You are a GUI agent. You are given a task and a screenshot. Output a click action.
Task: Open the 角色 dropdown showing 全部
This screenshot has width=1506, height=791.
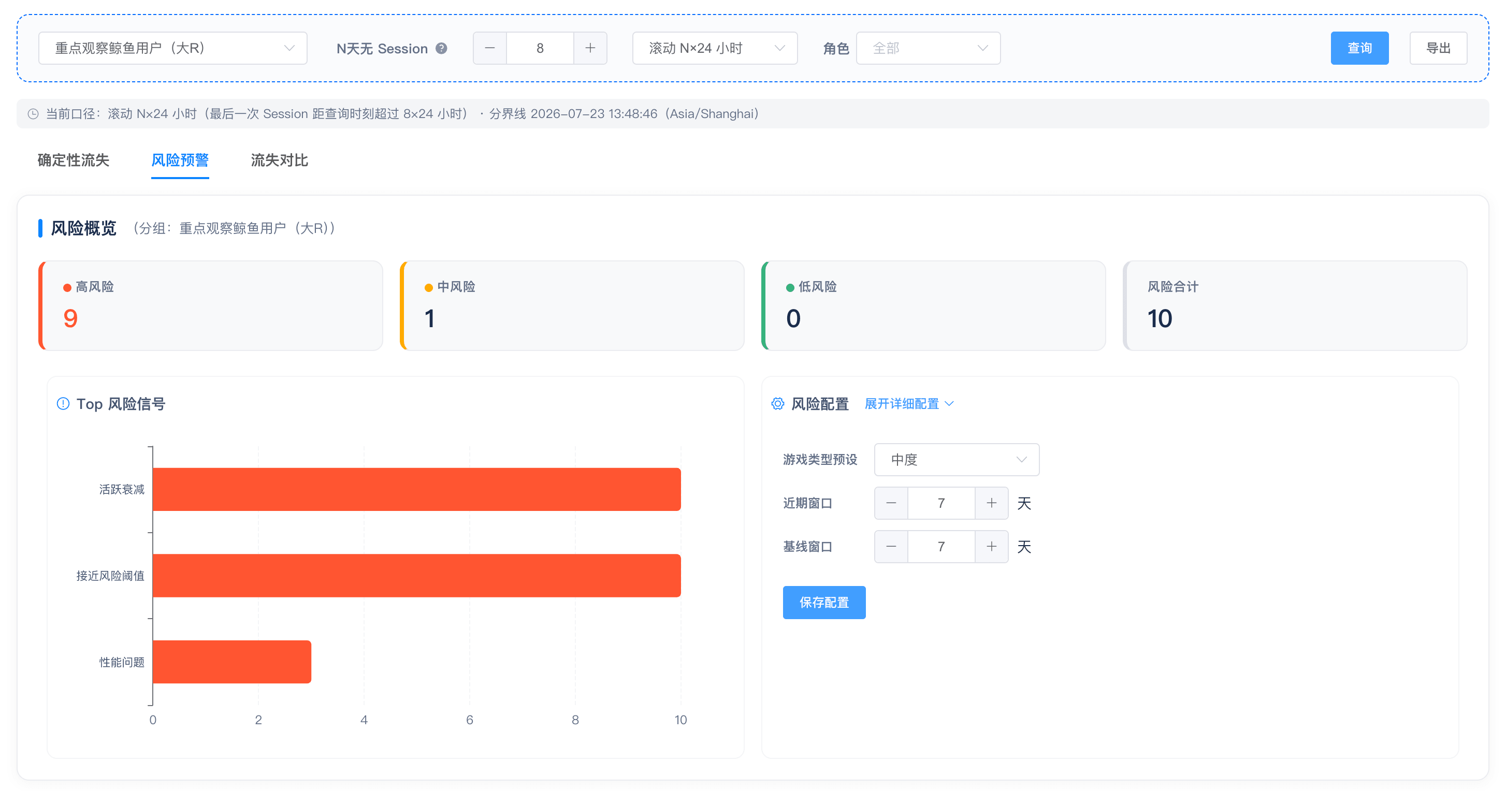click(x=929, y=49)
